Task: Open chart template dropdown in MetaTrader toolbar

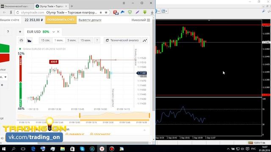Action: pyautogui.click(x=164, y=11)
